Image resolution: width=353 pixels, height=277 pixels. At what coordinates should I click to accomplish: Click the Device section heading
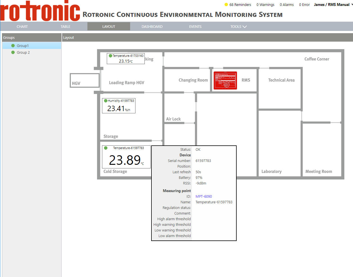[x=185, y=155]
